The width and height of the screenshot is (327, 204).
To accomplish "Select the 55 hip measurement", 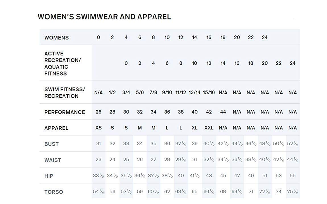I will pyautogui.click(x=293, y=176).
